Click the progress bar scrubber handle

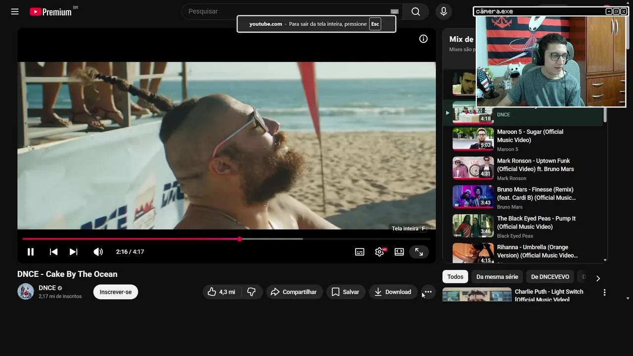[239, 239]
